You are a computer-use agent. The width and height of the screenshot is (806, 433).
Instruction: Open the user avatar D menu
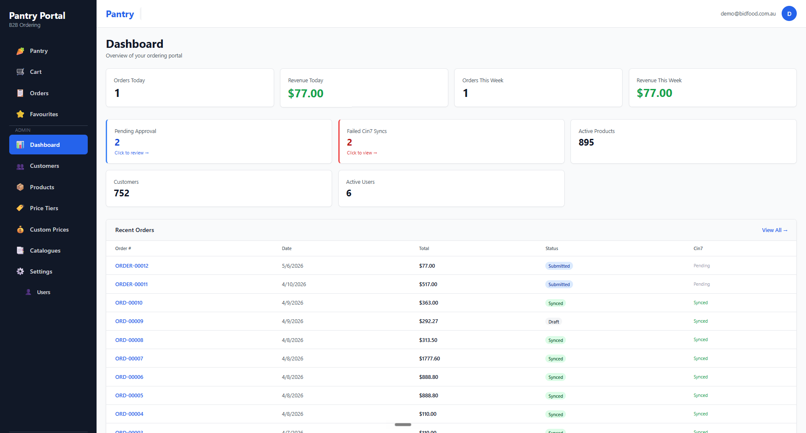click(x=789, y=14)
